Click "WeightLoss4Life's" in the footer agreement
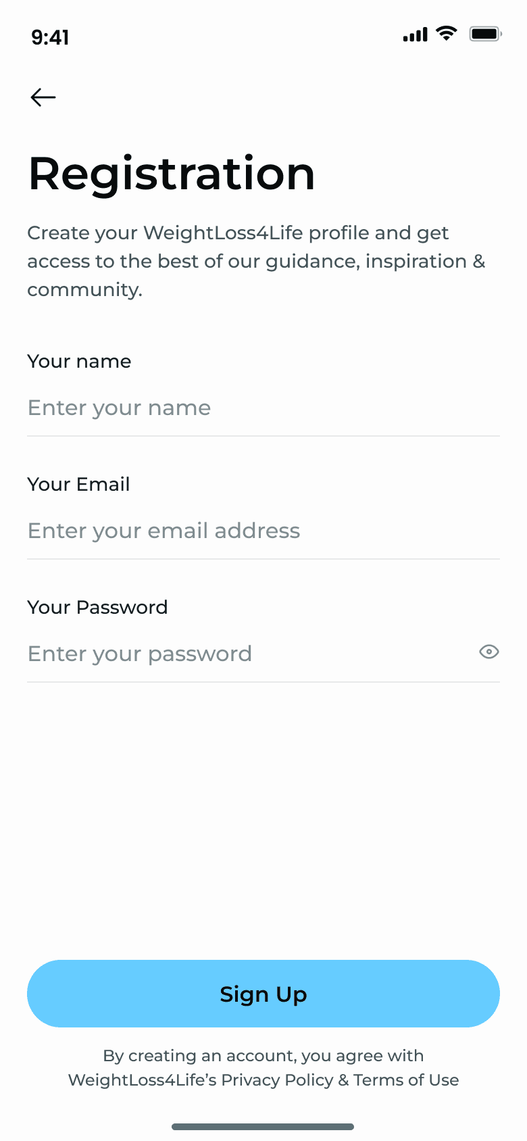Screen dimensions: 527x1141 click(143, 1080)
